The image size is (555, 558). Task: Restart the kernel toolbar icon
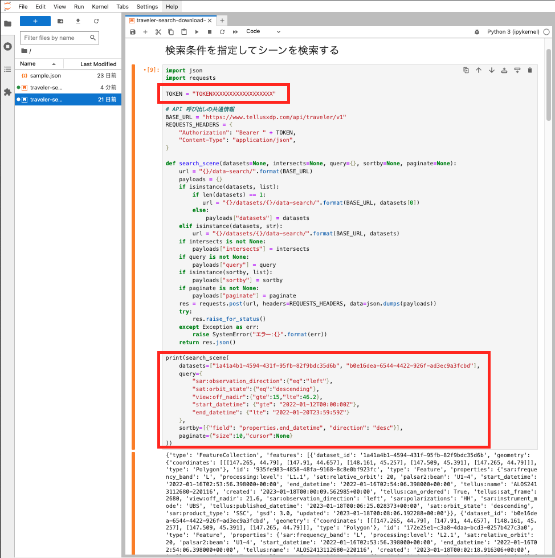click(x=222, y=32)
